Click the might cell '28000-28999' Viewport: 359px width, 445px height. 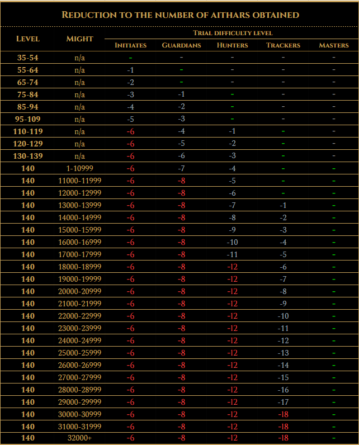80,390
